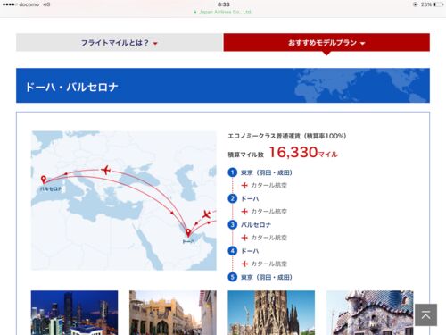This screenshot has height=335, width=446.
Task: Click カタール航空 text below step 3 バルセロナ
Action: [268, 238]
